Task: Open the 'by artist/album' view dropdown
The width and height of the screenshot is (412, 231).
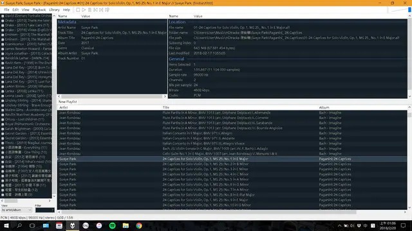Action: (x=17, y=210)
